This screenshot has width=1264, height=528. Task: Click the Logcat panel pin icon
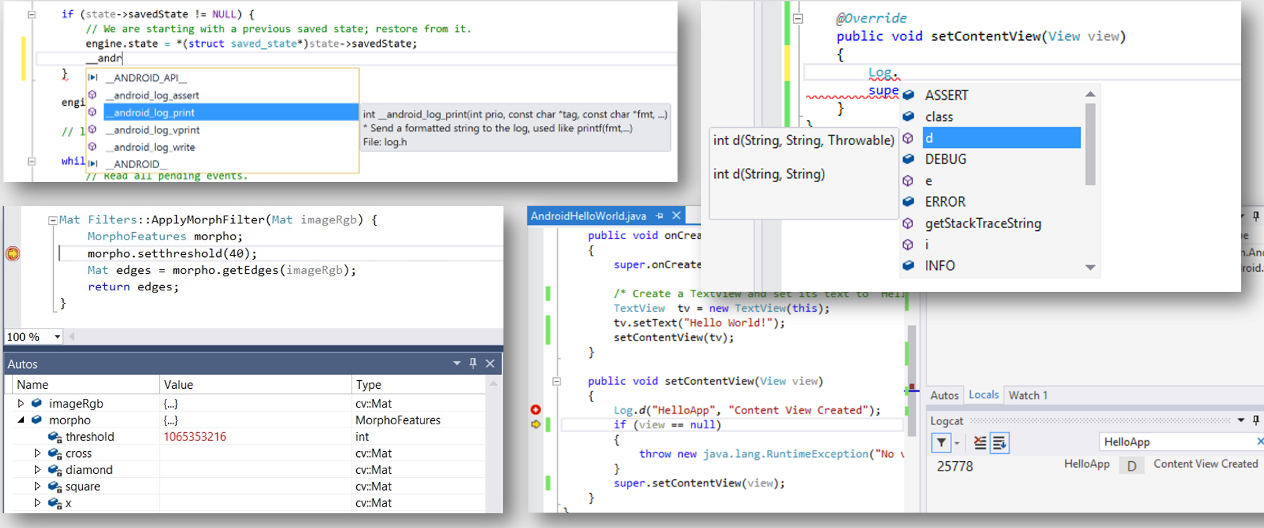coord(1256,420)
